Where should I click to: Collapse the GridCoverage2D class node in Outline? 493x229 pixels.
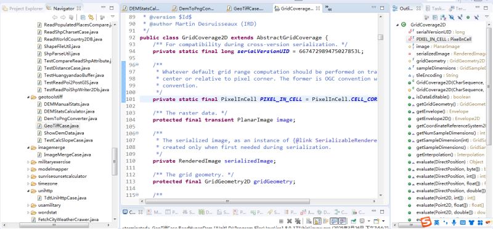pos(397,25)
